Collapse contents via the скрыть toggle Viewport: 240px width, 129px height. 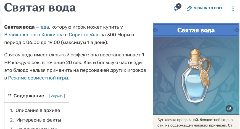[x=57, y=96]
